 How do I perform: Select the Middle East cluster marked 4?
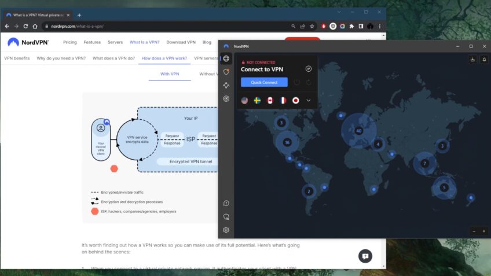click(x=378, y=144)
